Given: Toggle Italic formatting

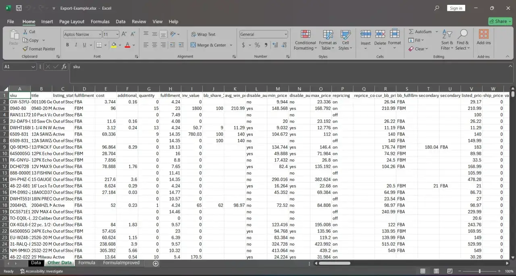Looking at the screenshot, I should 76,45.
